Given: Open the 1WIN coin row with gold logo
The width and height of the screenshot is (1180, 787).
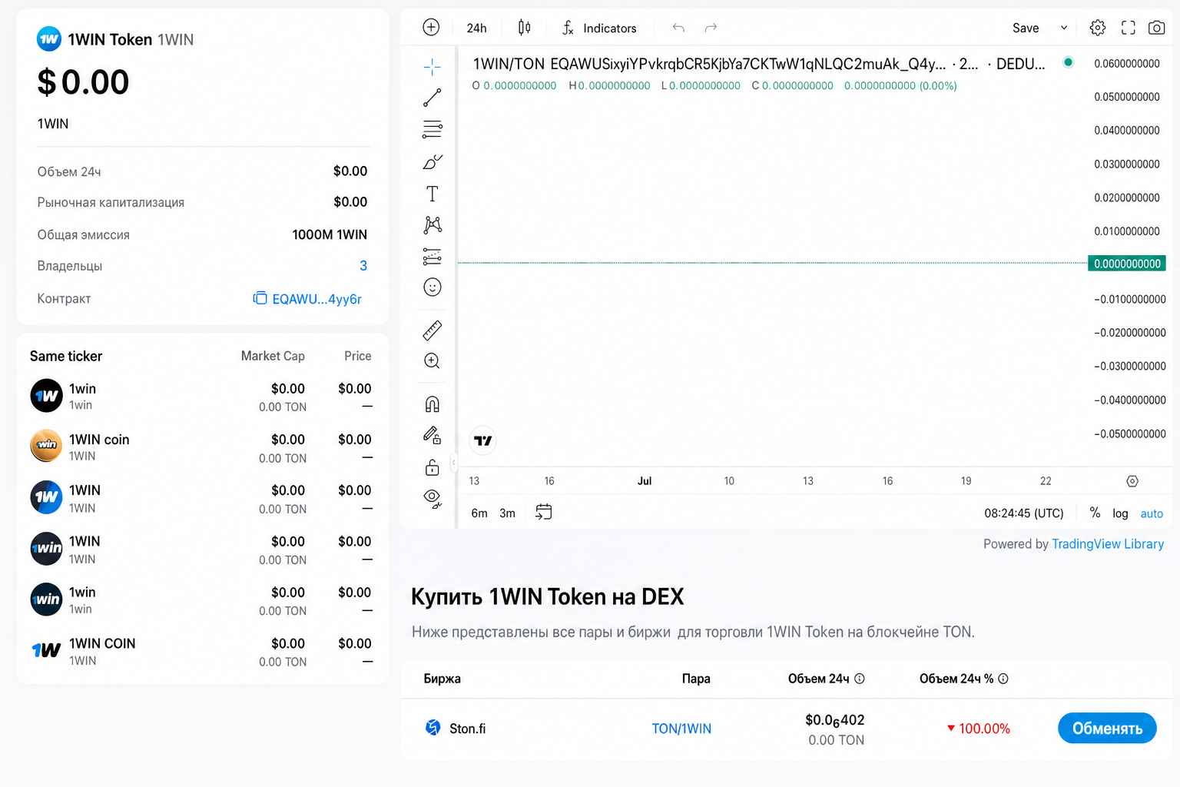Looking at the screenshot, I should [x=202, y=447].
